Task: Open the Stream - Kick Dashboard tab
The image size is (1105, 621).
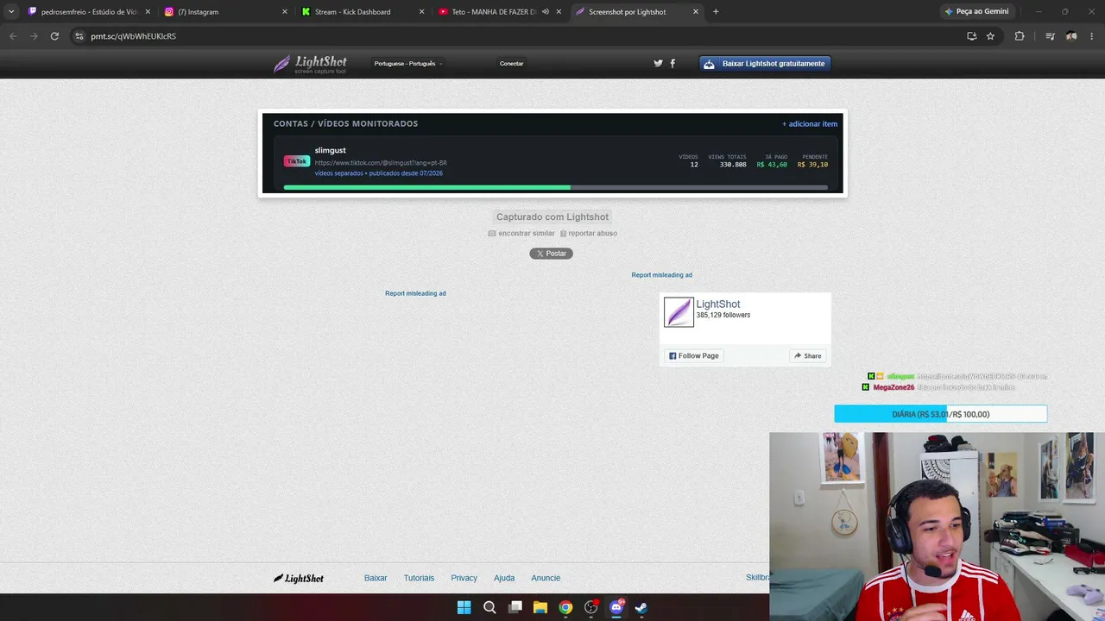Action: tap(363, 12)
